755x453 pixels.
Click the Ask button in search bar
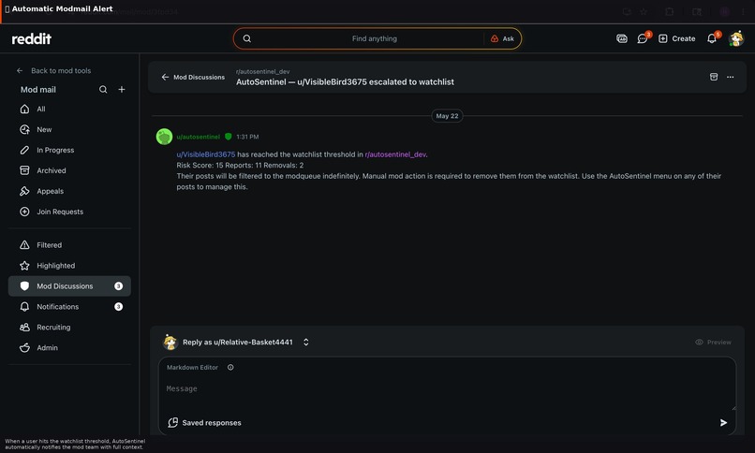coord(502,38)
